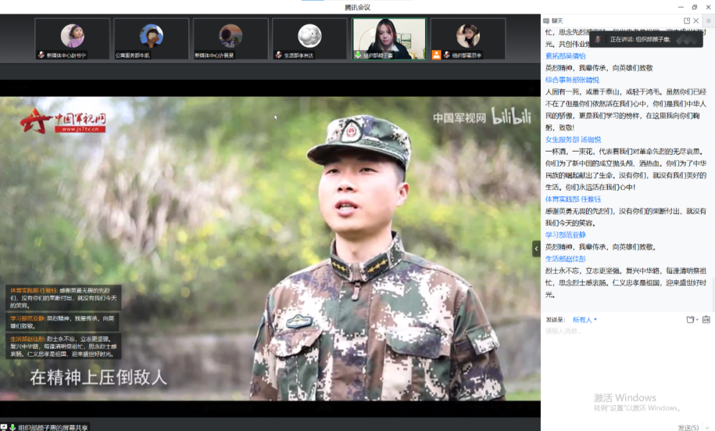Select 新媒体中心赵怡宁 participant thumbnail
Viewport: 715px width, 431px height.
point(72,38)
